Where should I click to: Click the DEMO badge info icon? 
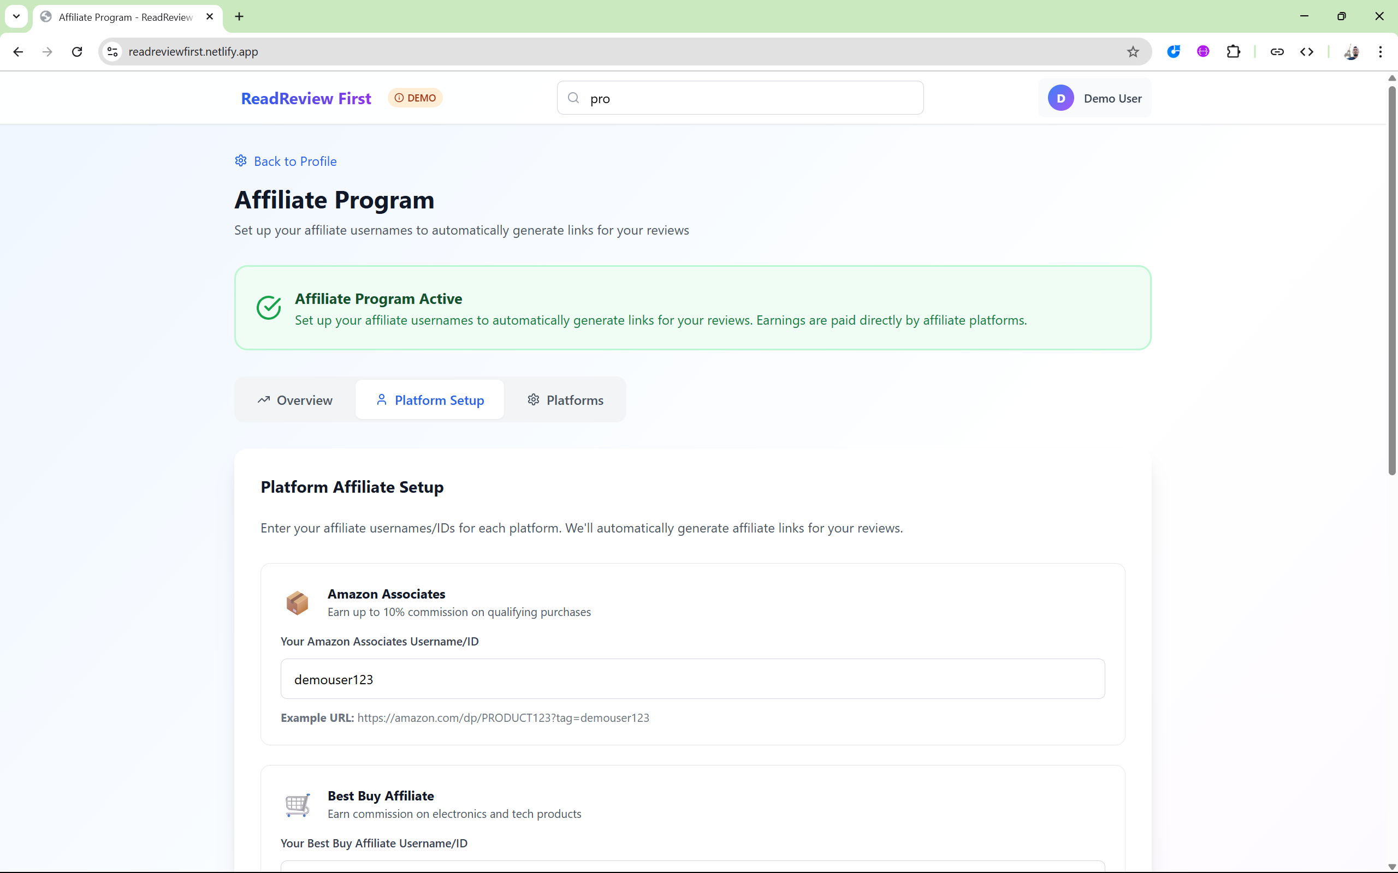tap(399, 98)
